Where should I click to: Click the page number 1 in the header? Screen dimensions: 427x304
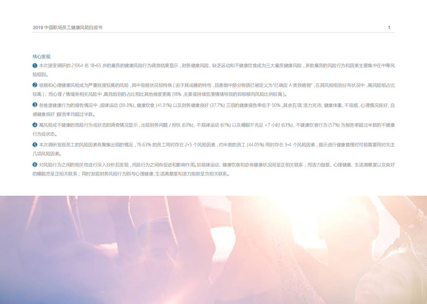coord(389,27)
